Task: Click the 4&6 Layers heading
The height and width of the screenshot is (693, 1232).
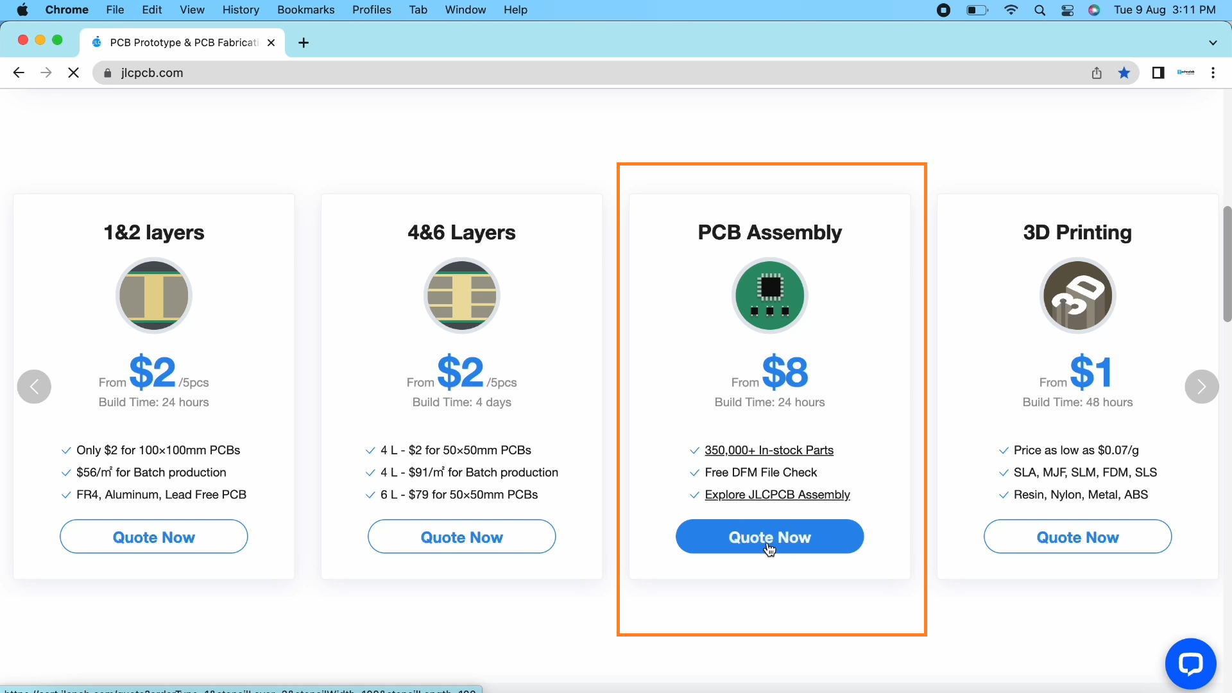Action: tap(462, 232)
